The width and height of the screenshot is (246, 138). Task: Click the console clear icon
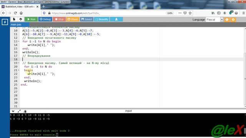point(25,111)
